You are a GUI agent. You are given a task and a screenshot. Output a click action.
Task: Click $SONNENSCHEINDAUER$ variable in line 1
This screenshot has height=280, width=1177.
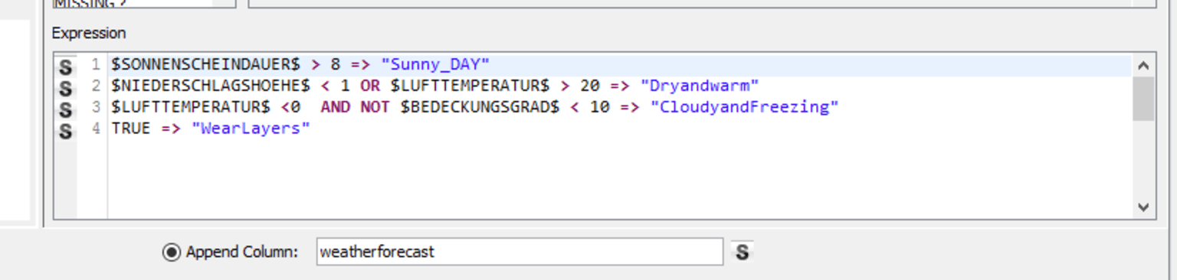(x=205, y=64)
